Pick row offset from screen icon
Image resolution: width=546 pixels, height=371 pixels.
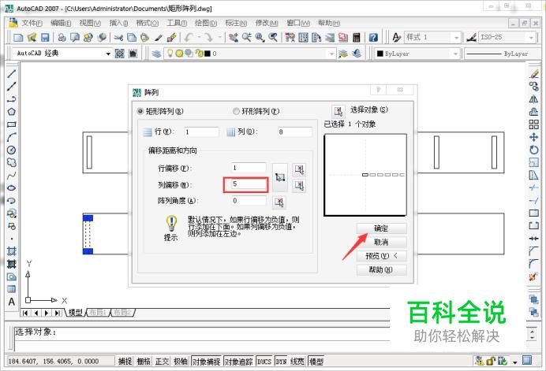pyautogui.click(x=299, y=169)
